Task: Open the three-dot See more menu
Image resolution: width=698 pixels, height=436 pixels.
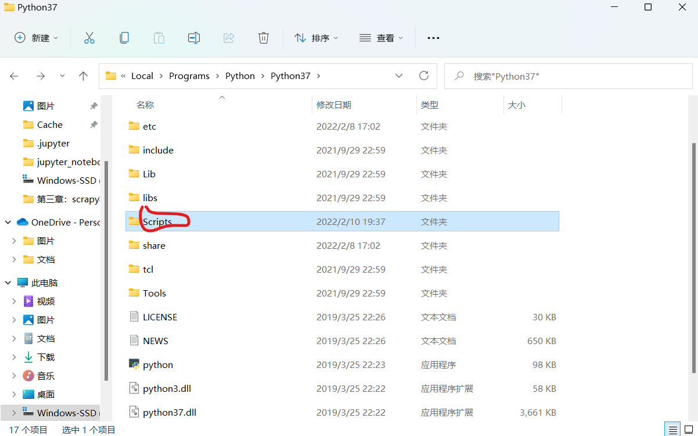Action: pyautogui.click(x=433, y=38)
